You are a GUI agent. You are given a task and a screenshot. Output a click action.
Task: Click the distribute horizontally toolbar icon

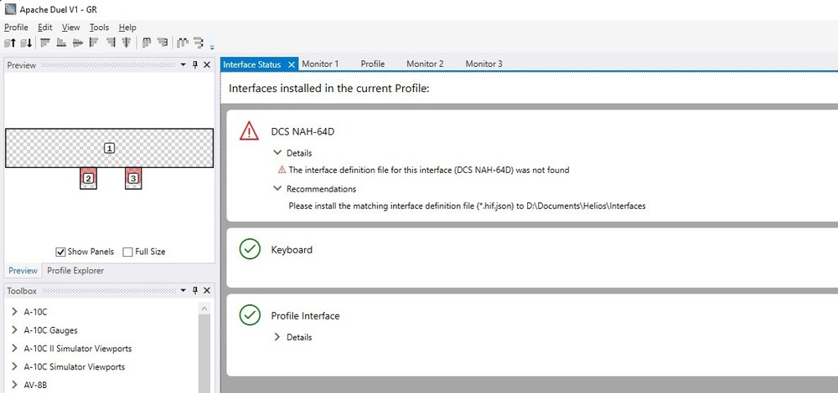pos(182,43)
